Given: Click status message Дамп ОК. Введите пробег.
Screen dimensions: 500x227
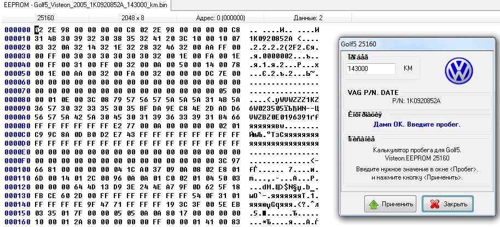Looking at the screenshot, I should 417,124.
